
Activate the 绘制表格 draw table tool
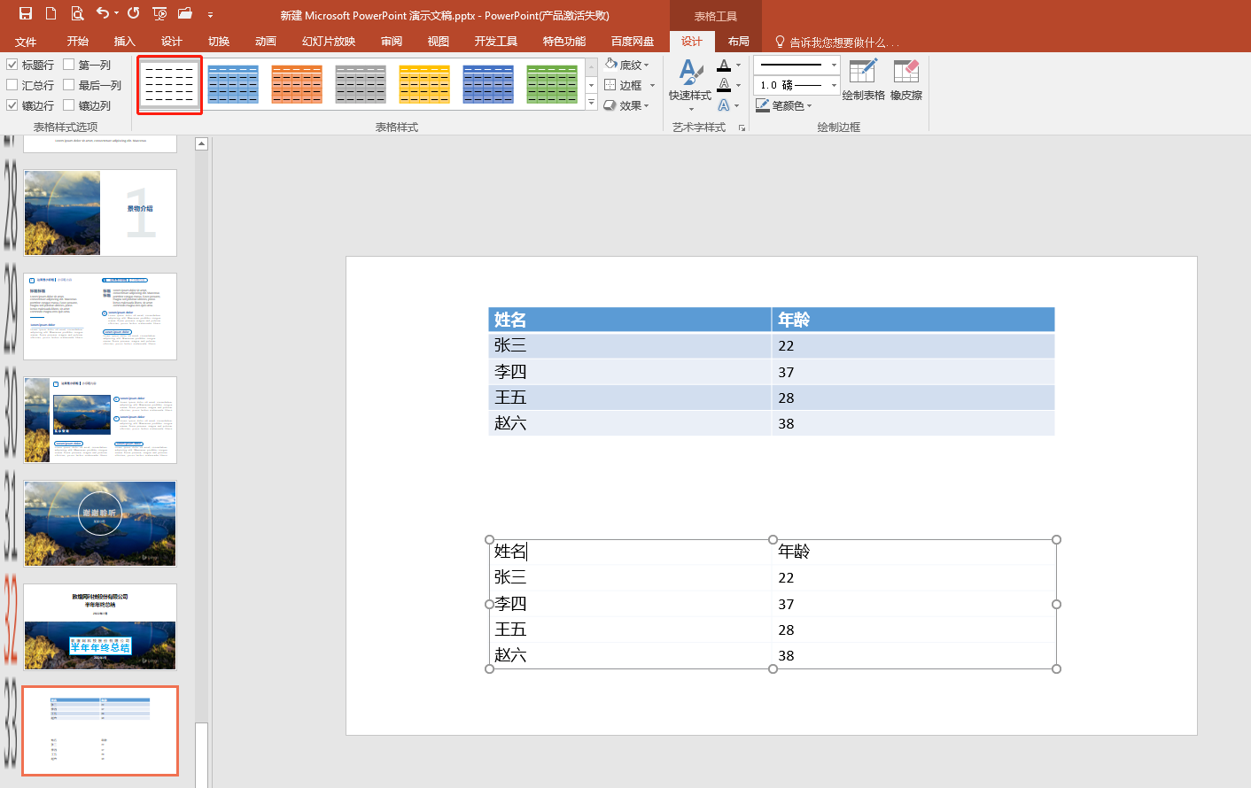click(x=863, y=80)
